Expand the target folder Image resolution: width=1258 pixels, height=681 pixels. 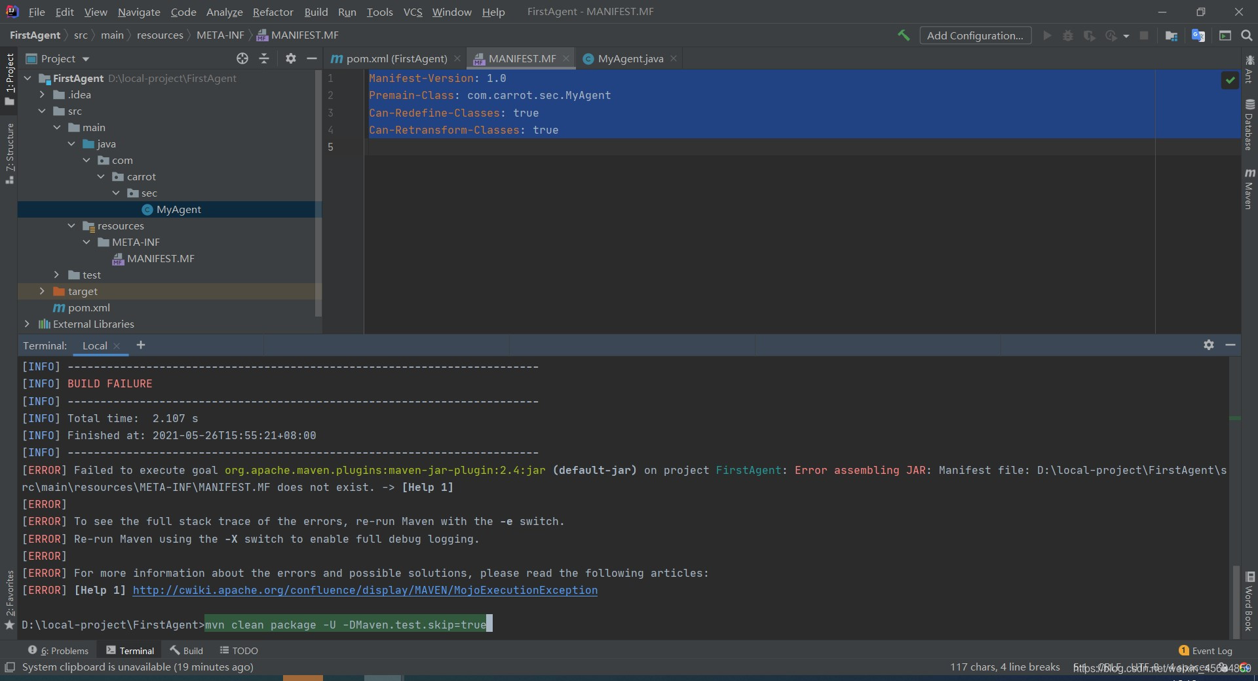[42, 291]
